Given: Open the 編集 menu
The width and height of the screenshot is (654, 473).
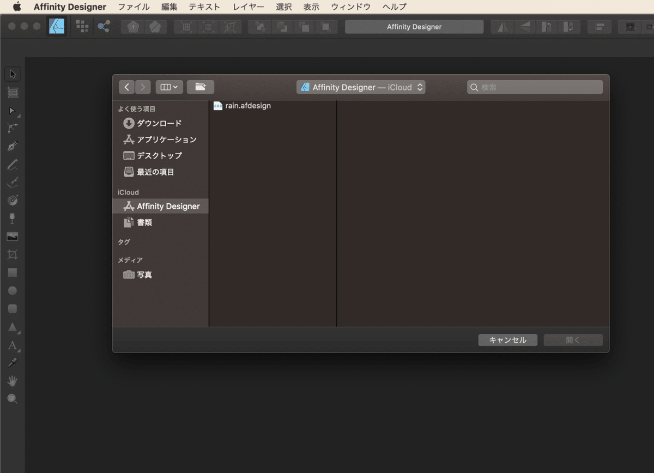Looking at the screenshot, I should (x=169, y=7).
